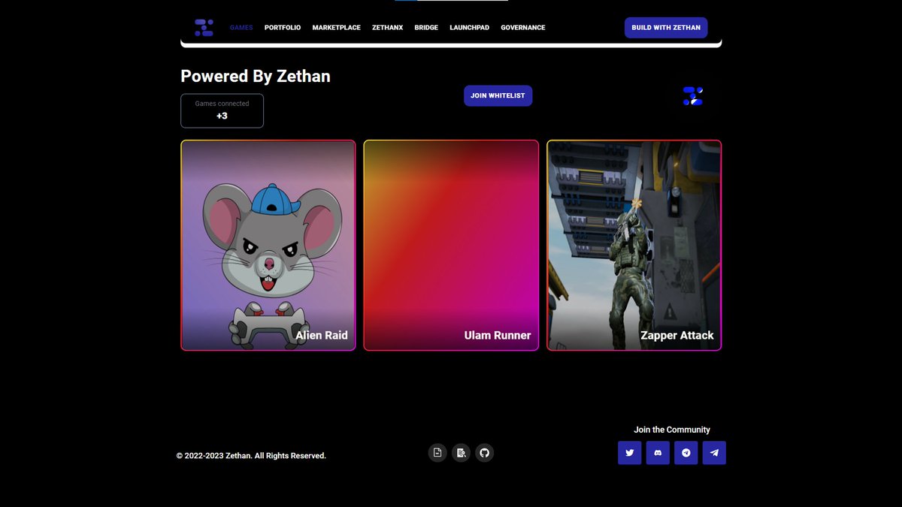
Task: Click the Games connected +3 box
Action: [x=222, y=110]
